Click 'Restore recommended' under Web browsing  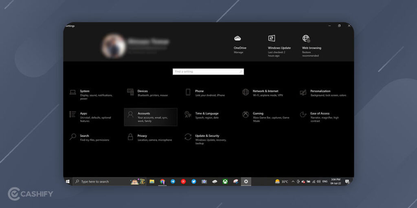[x=310, y=54]
